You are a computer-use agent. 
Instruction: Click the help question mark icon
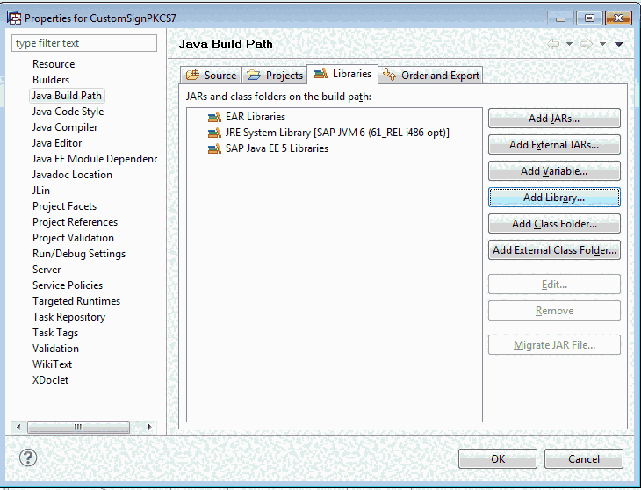coord(28,458)
